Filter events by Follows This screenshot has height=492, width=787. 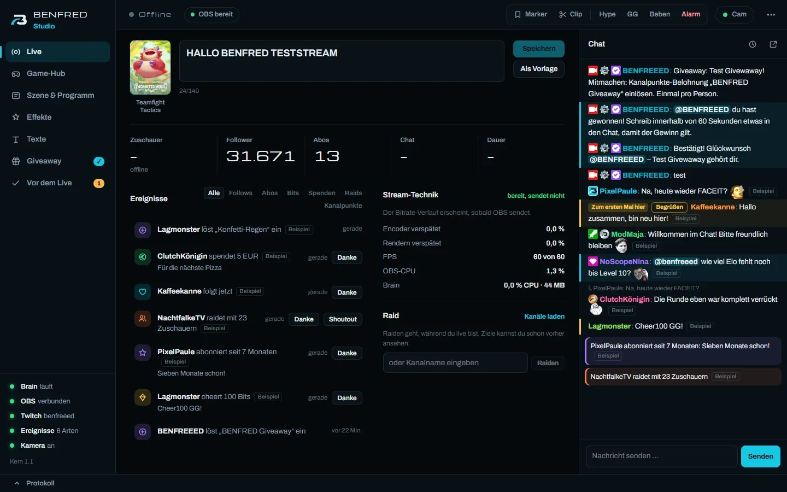point(240,193)
